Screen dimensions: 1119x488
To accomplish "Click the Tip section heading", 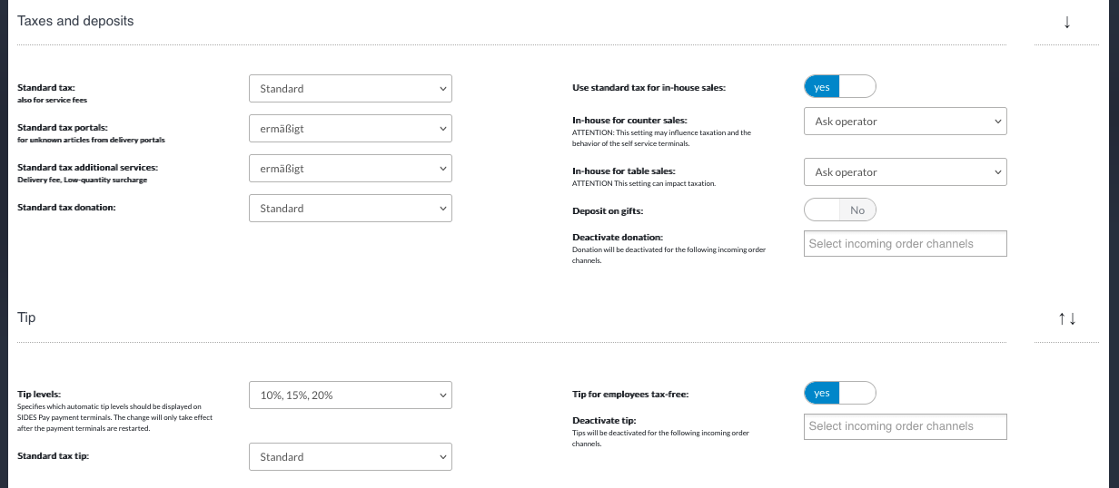I will (26, 317).
